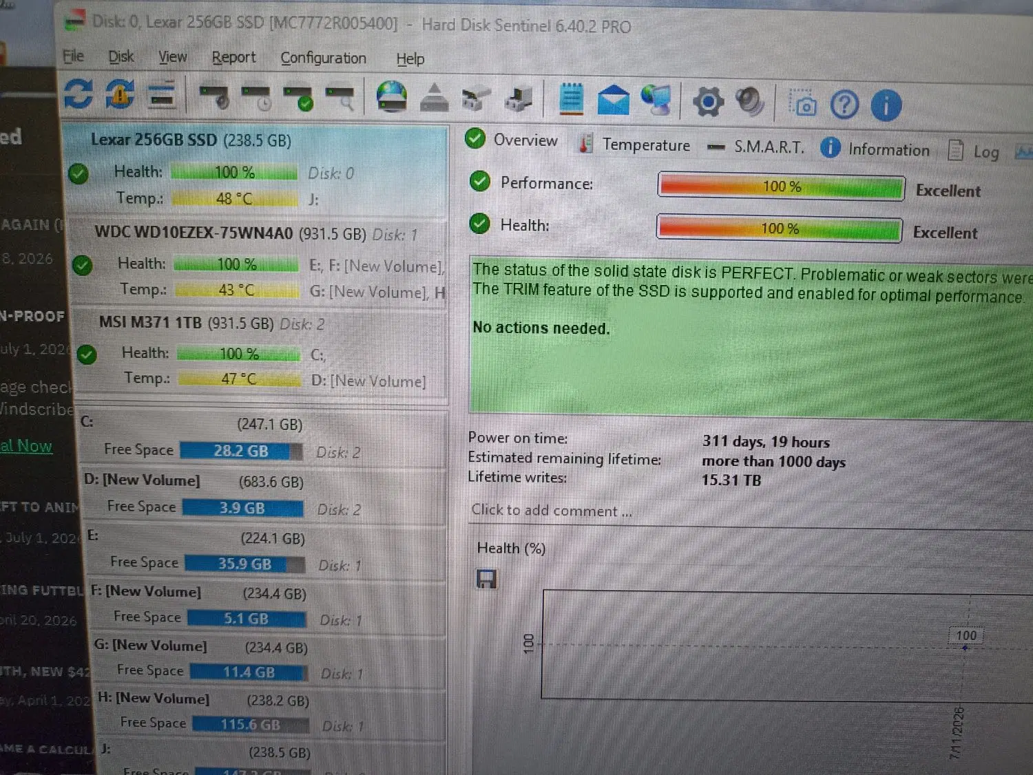Open the File menu
The image size is (1033, 775).
click(x=73, y=56)
